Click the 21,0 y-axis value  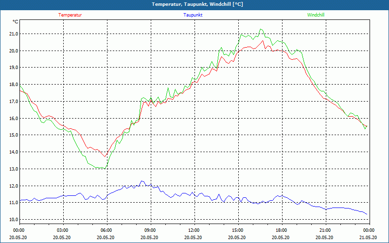(x=14, y=34)
